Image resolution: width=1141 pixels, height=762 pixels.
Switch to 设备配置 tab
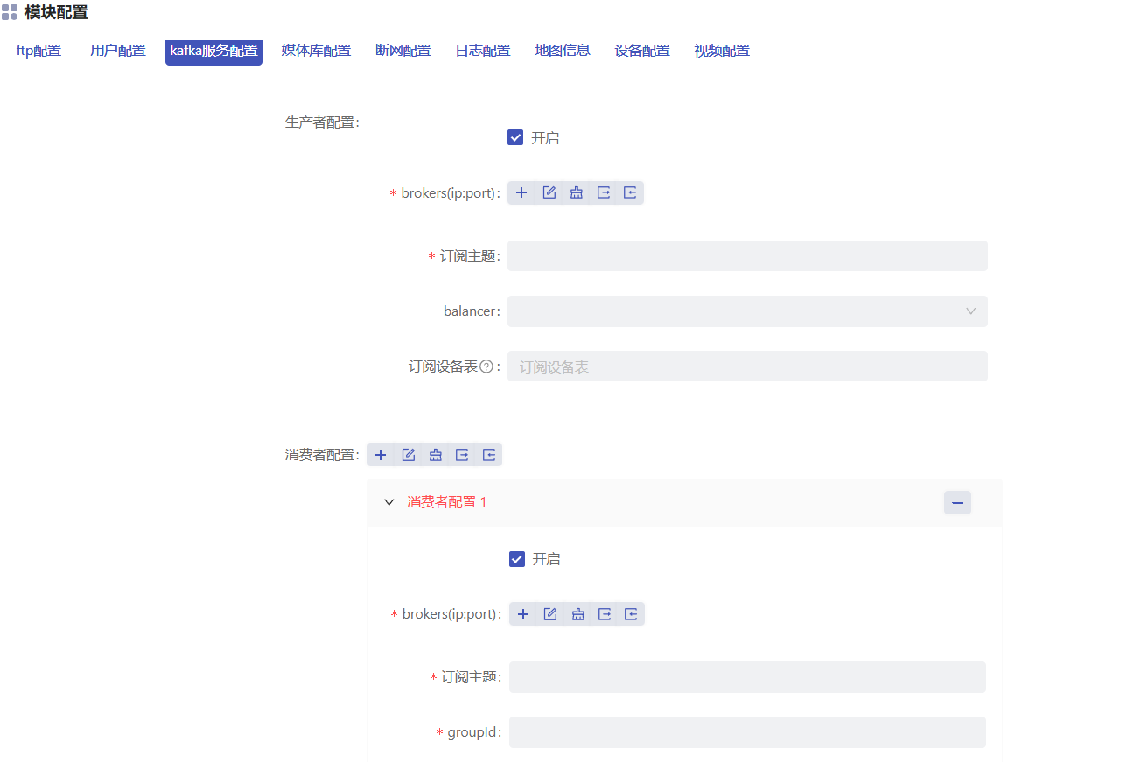pos(642,51)
